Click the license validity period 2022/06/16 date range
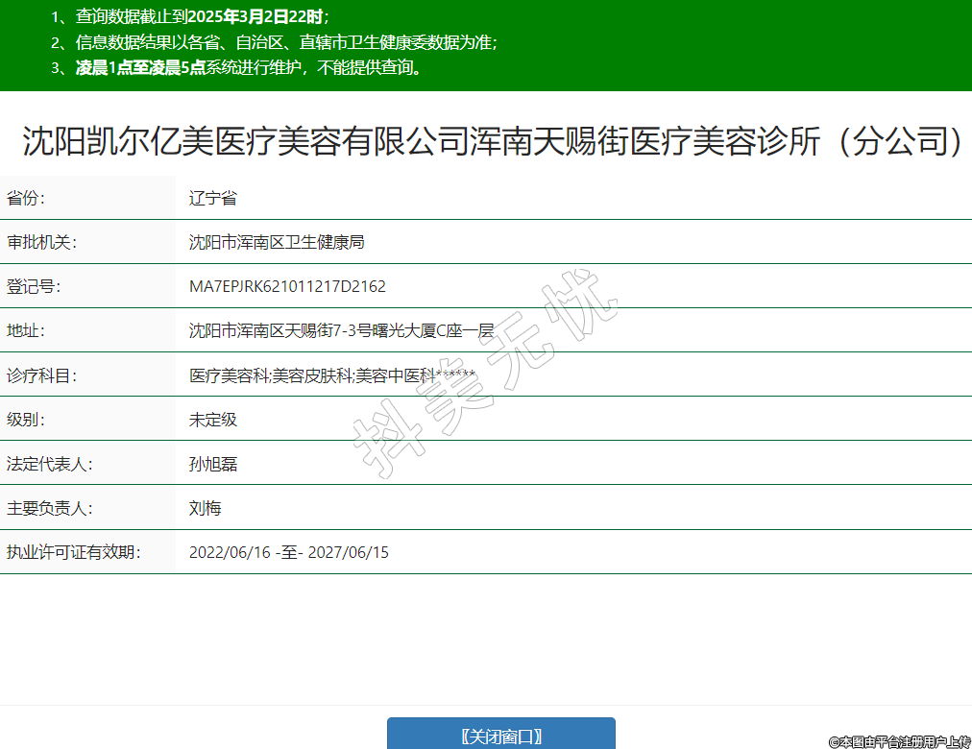Viewport: 972px width, 749px height. tap(289, 552)
